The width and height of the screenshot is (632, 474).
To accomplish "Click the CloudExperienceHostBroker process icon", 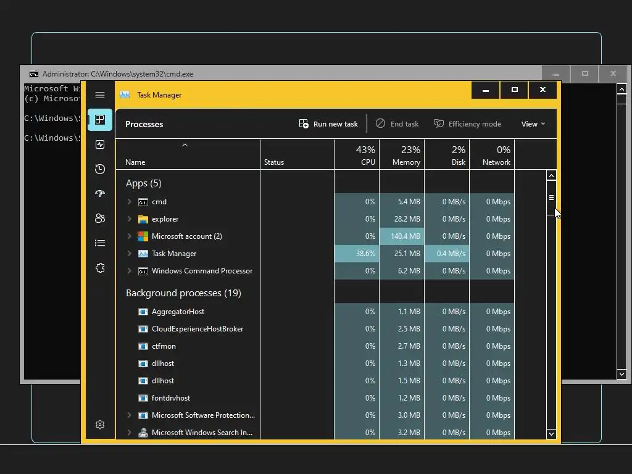I will (x=143, y=329).
